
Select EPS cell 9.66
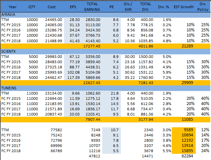(76, 93)
